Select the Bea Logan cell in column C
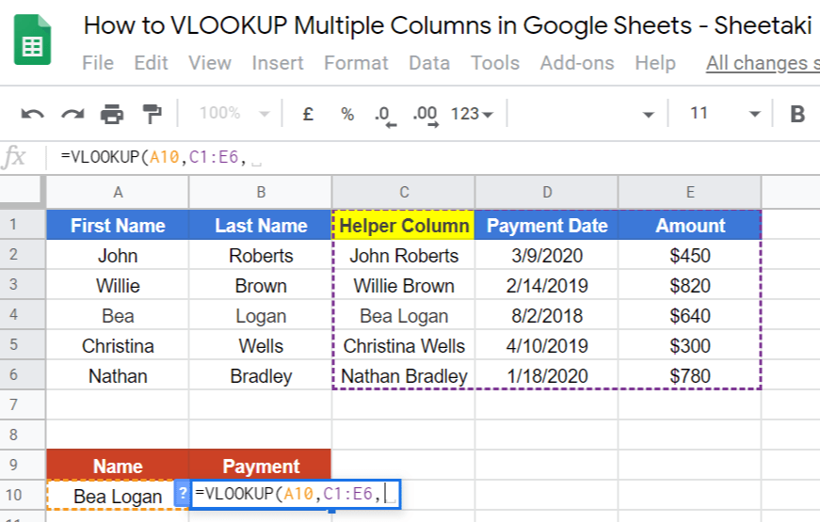The height and width of the screenshot is (522, 820). pyautogui.click(x=404, y=316)
